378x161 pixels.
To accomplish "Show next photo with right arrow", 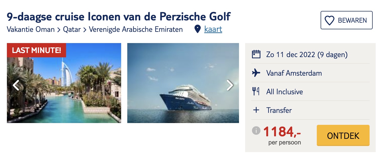I will pos(230,85).
